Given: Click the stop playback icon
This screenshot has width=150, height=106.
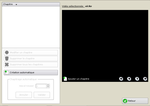Looking at the screenshot, I should (x=129, y=79).
